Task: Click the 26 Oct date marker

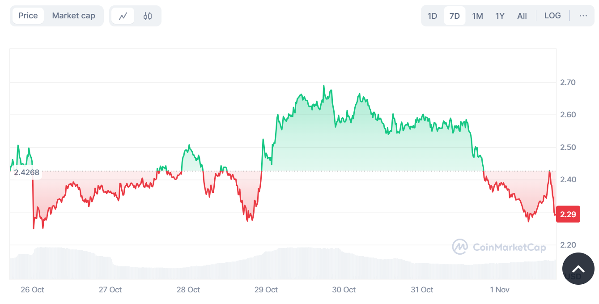Action: pos(32,290)
